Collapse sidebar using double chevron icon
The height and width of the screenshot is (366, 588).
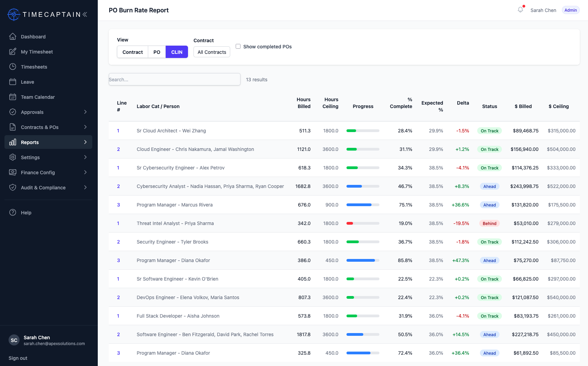click(85, 14)
